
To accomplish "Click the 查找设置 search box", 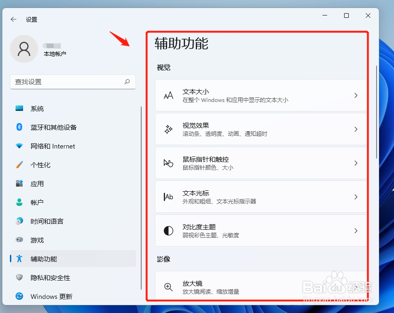I will 73,82.
